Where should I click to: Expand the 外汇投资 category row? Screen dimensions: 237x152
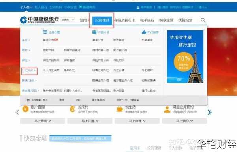click(29, 71)
